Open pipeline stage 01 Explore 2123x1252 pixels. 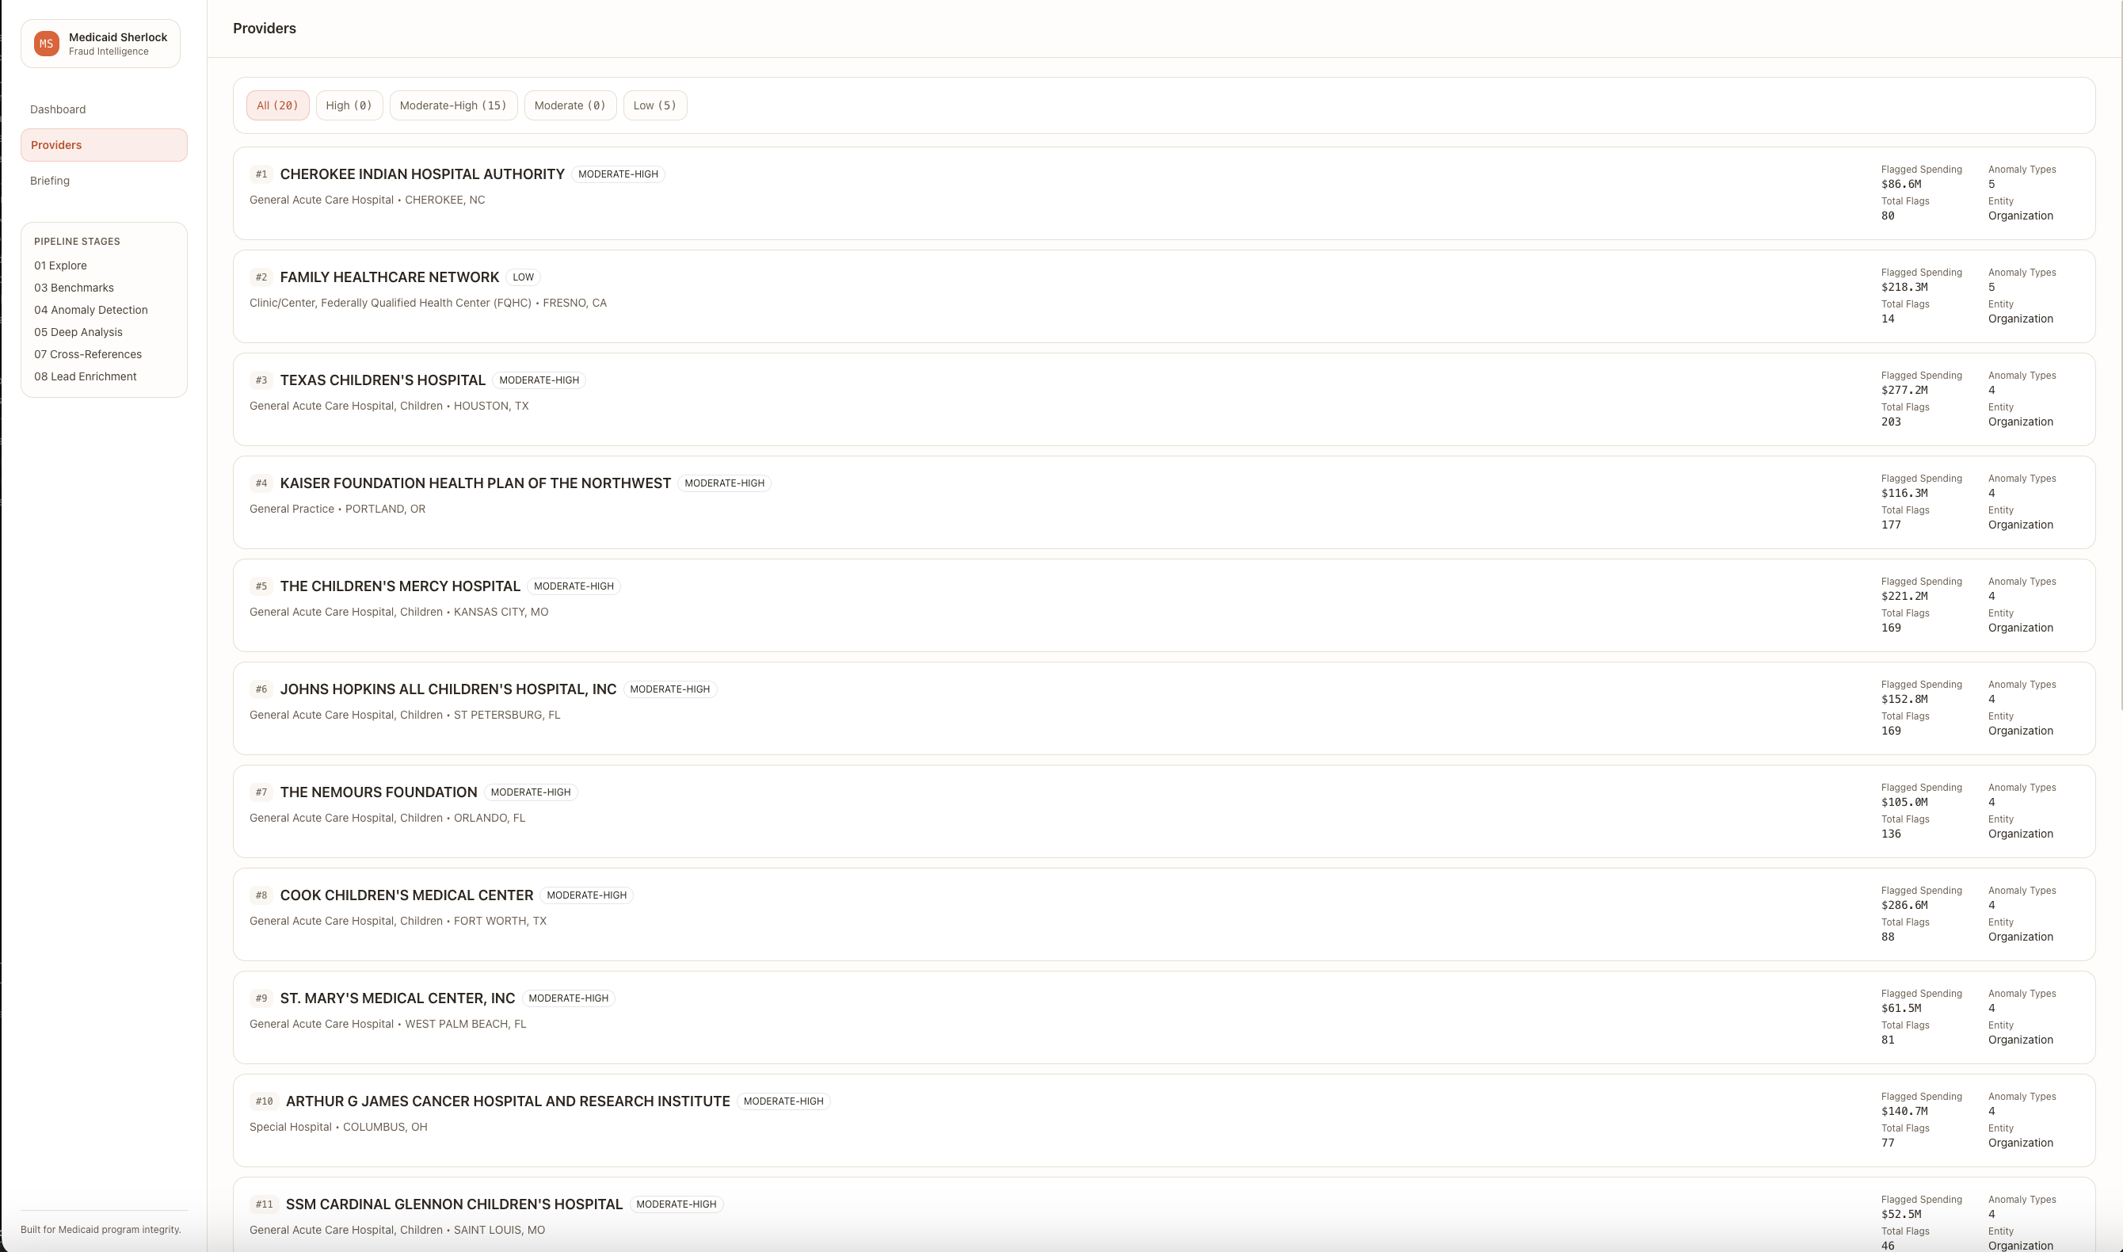(x=61, y=265)
